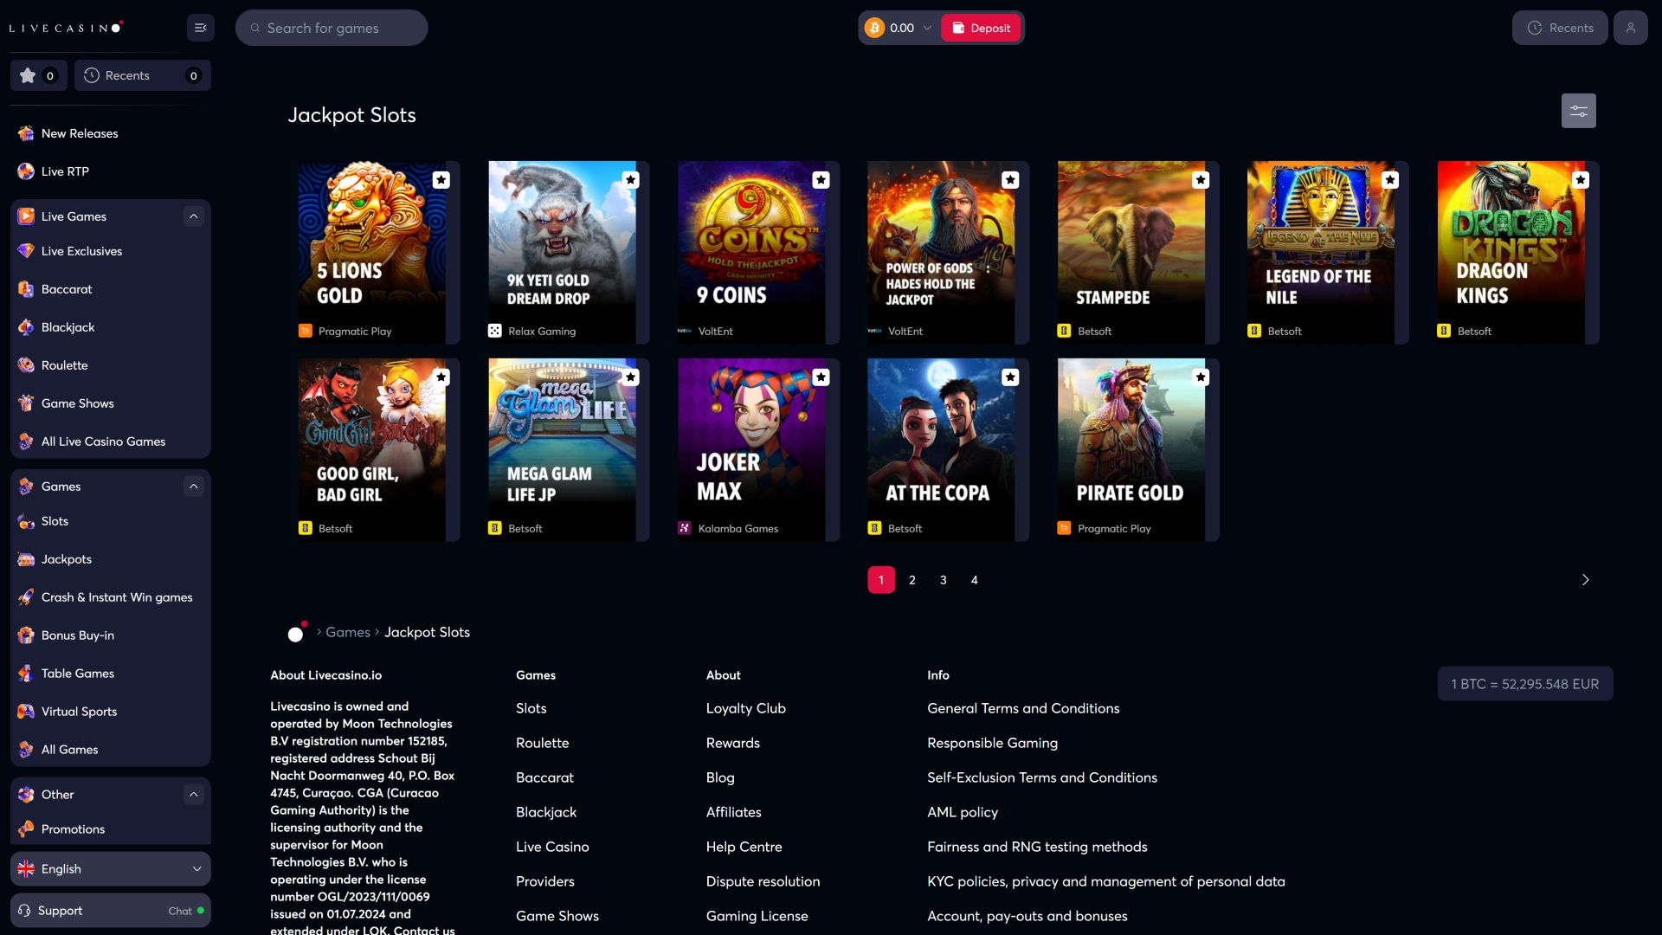Collapse the Live Games section

pyautogui.click(x=194, y=216)
